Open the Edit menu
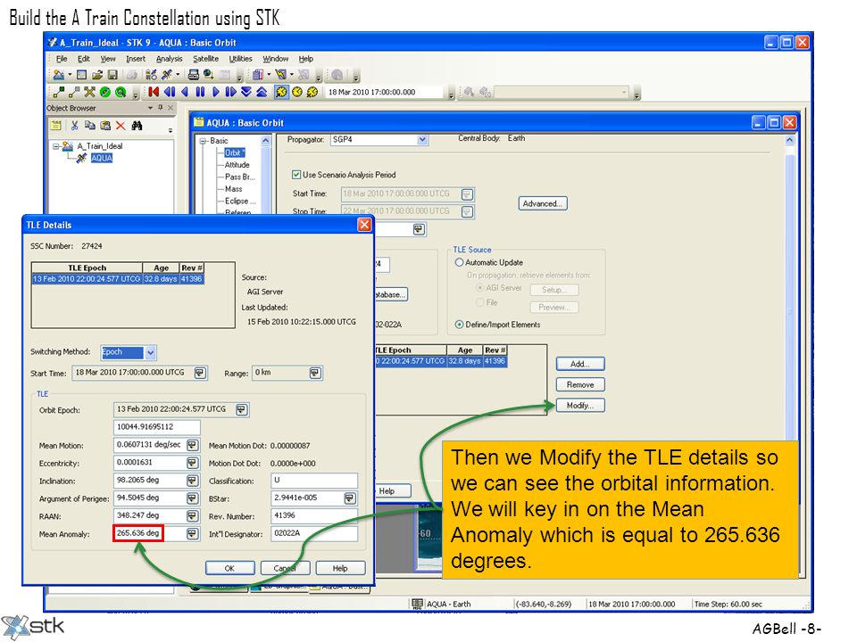The image size is (857, 642). 84,59
